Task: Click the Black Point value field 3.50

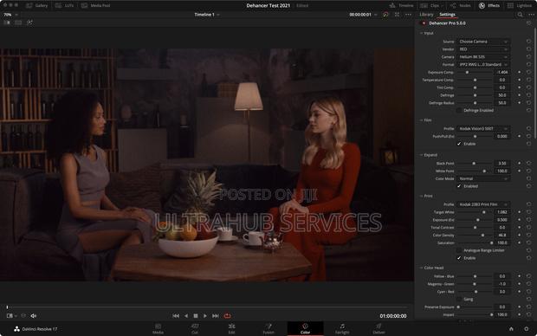Action: (502, 164)
